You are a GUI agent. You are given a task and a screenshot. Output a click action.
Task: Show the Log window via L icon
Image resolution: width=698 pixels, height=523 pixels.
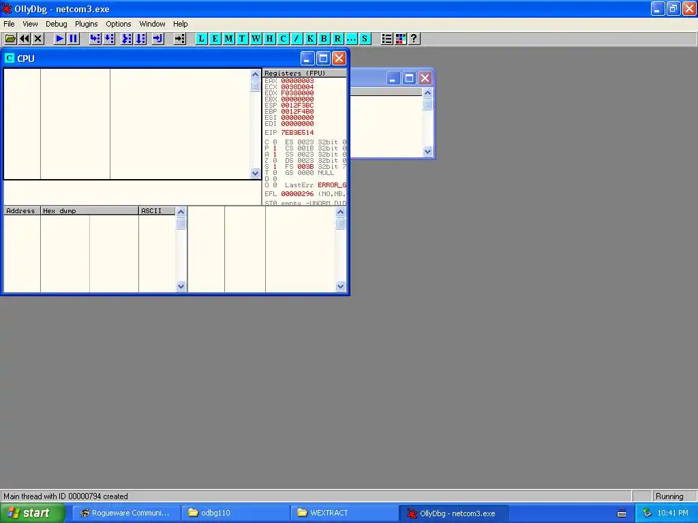pyautogui.click(x=201, y=39)
